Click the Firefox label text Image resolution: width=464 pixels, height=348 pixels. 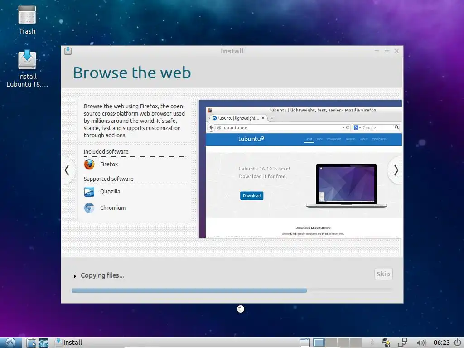tap(109, 164)
